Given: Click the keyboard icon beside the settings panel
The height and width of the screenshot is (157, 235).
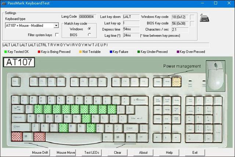Looking at the screenshot, I should click(x=205, y=18).
